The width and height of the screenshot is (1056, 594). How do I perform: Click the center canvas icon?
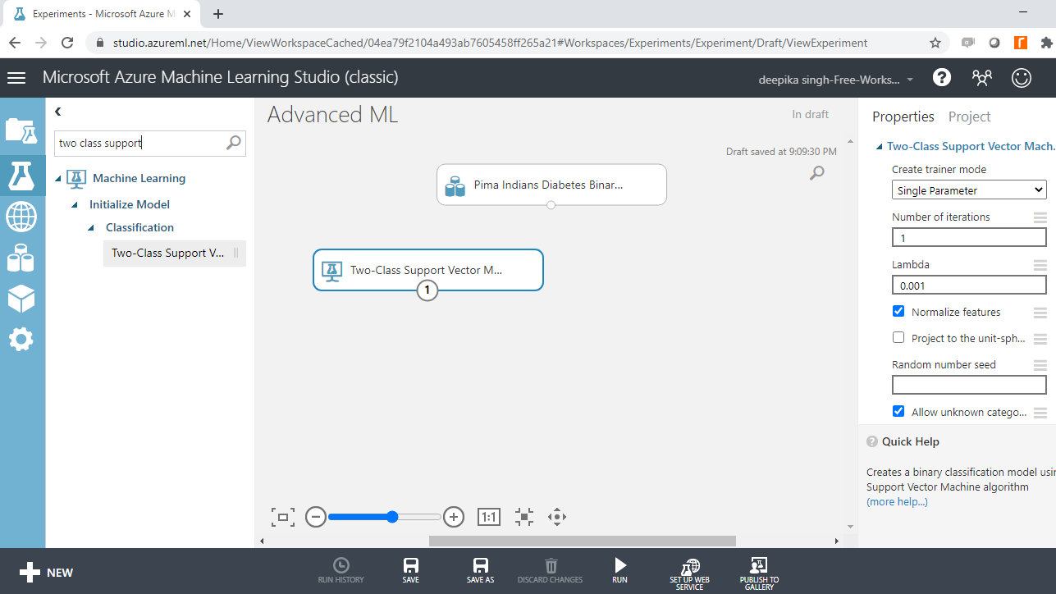[x=524, y=517]
